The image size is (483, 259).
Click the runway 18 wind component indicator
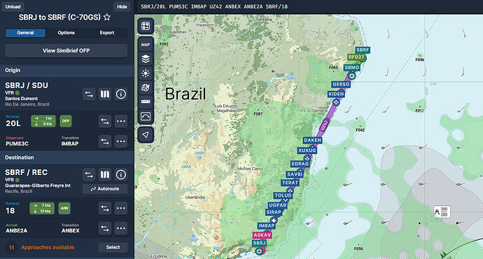point(42,208)
